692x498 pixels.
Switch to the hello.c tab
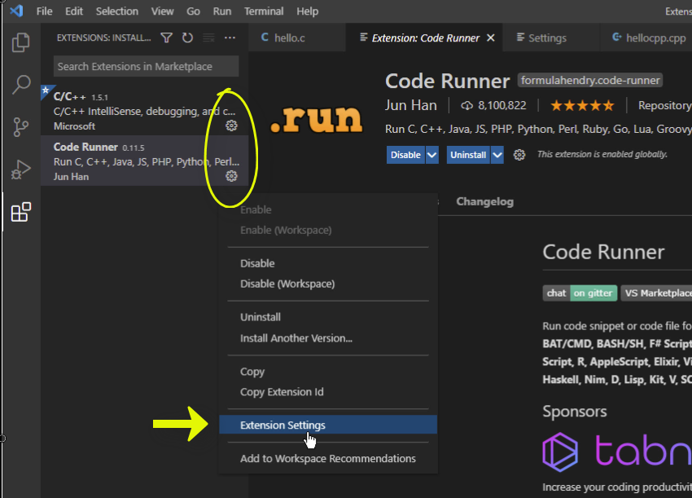tap(297, 38)
